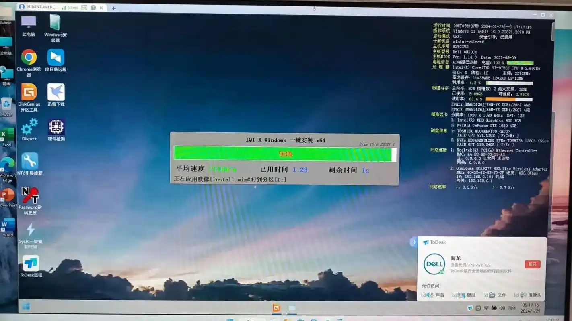Click the green install progress bar at 93%

coord(285,154)
